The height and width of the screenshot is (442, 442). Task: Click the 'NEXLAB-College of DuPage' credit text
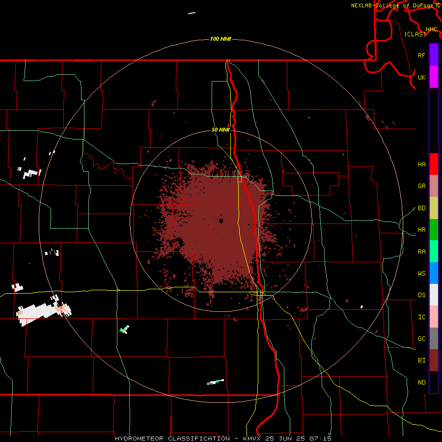(x=393, y=5)
